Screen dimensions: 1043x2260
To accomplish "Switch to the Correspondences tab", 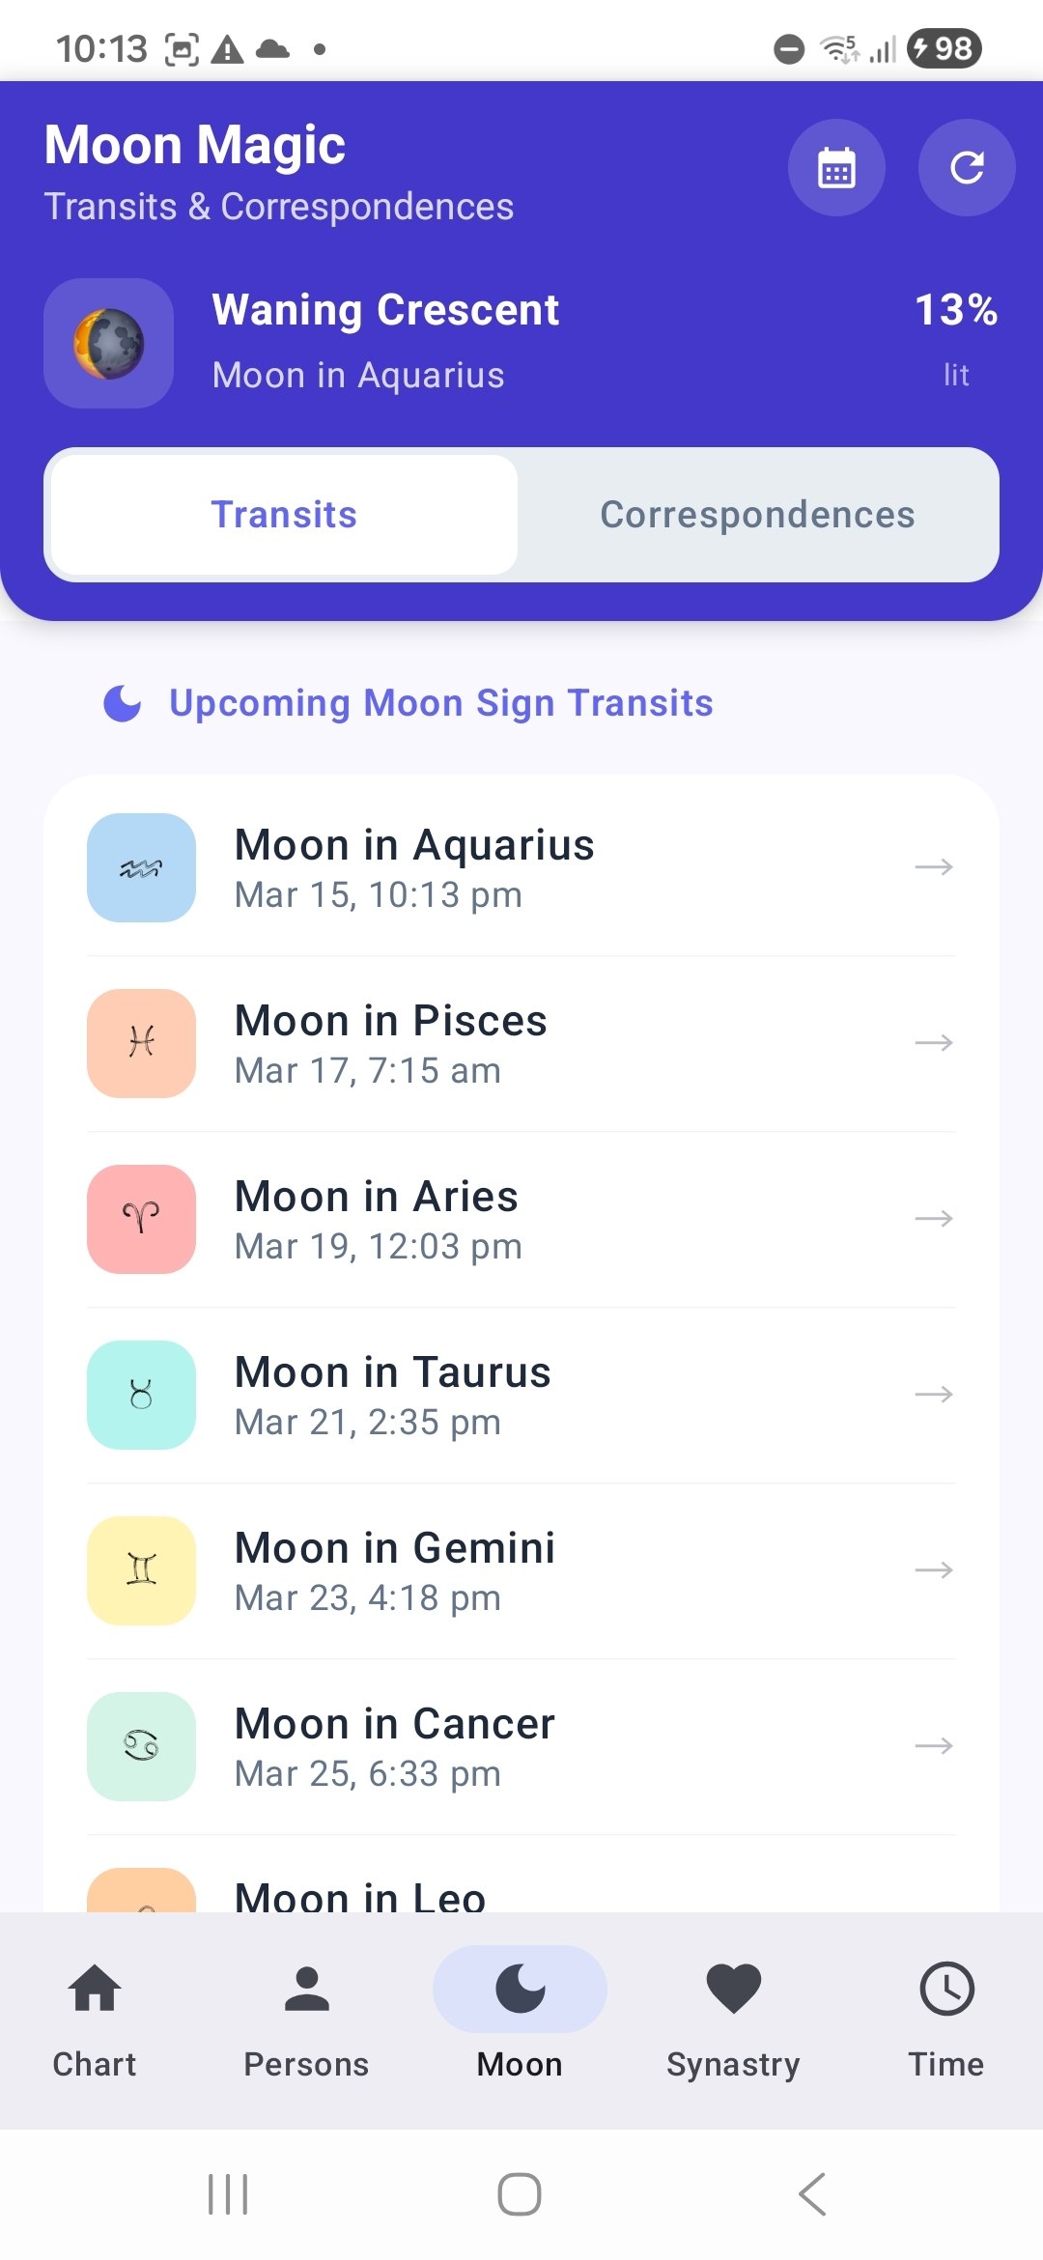I will 757,515.
